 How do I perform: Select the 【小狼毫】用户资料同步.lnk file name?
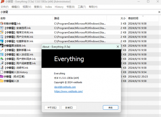point(20,59)
